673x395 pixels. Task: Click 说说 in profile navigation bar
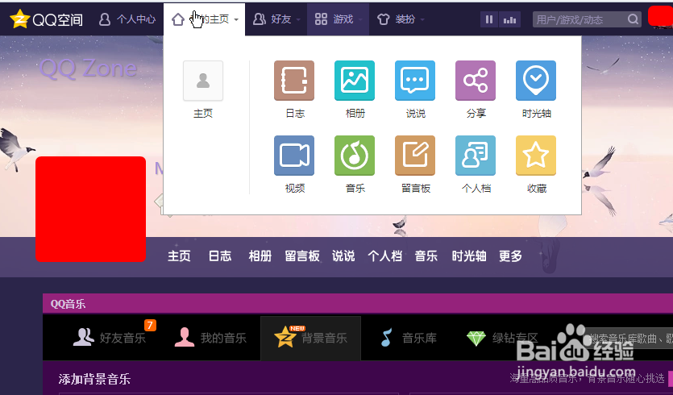coord(343,256)
